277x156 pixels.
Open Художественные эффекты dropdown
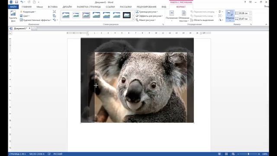(35, 20)
